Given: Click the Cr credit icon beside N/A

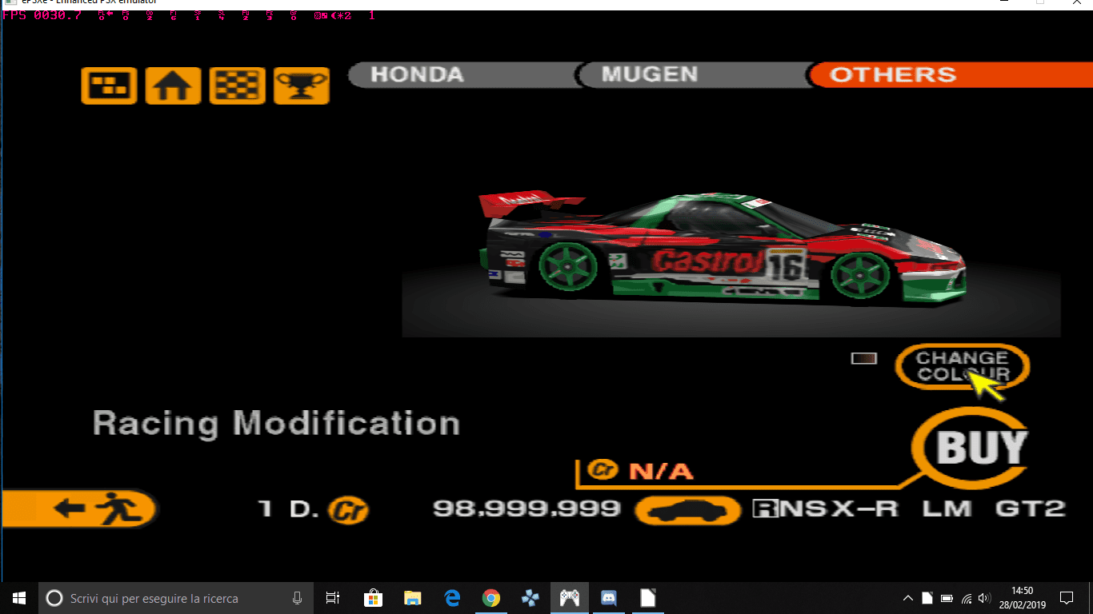Looking at the screenshot, I should click(604, 470).
